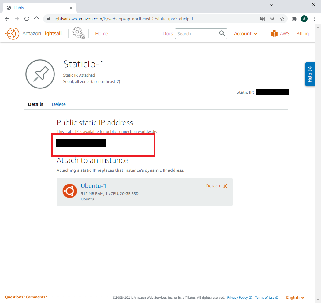Click the 'Public static IP address' heading

pos(95,122)
